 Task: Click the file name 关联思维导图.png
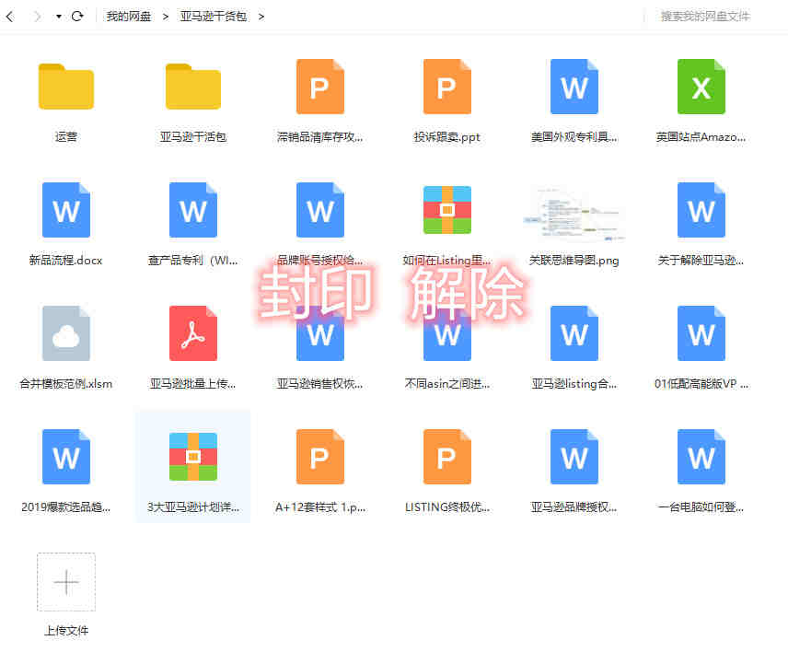pos(574,261)
